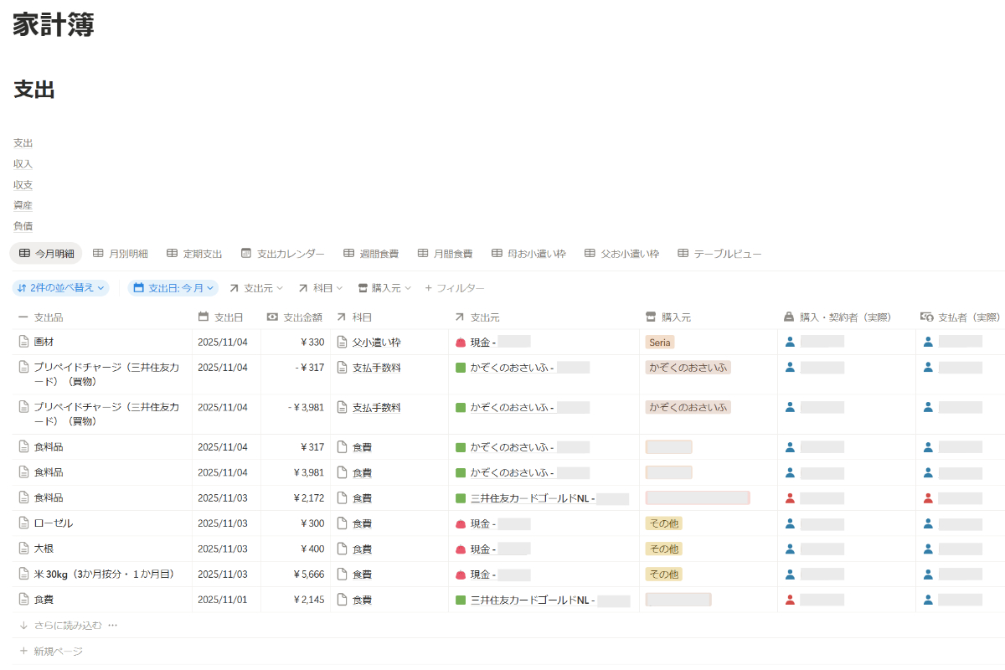This screenshot has width=1005, height=670.
Task: Click the store icon in 購入元 column header
Action: click(x=651, y=317)
